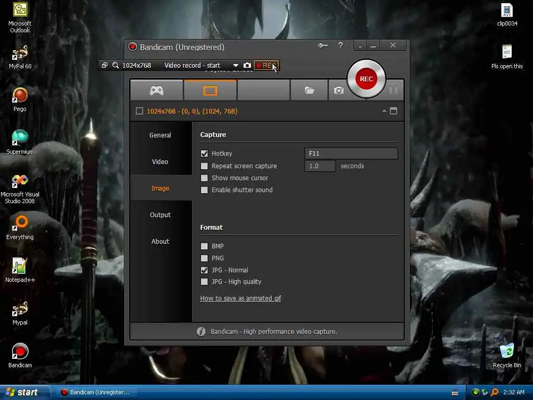This screenshot has width=533, height=400.
Task: Select Notepad++ desktop icon
Action: 20,270
